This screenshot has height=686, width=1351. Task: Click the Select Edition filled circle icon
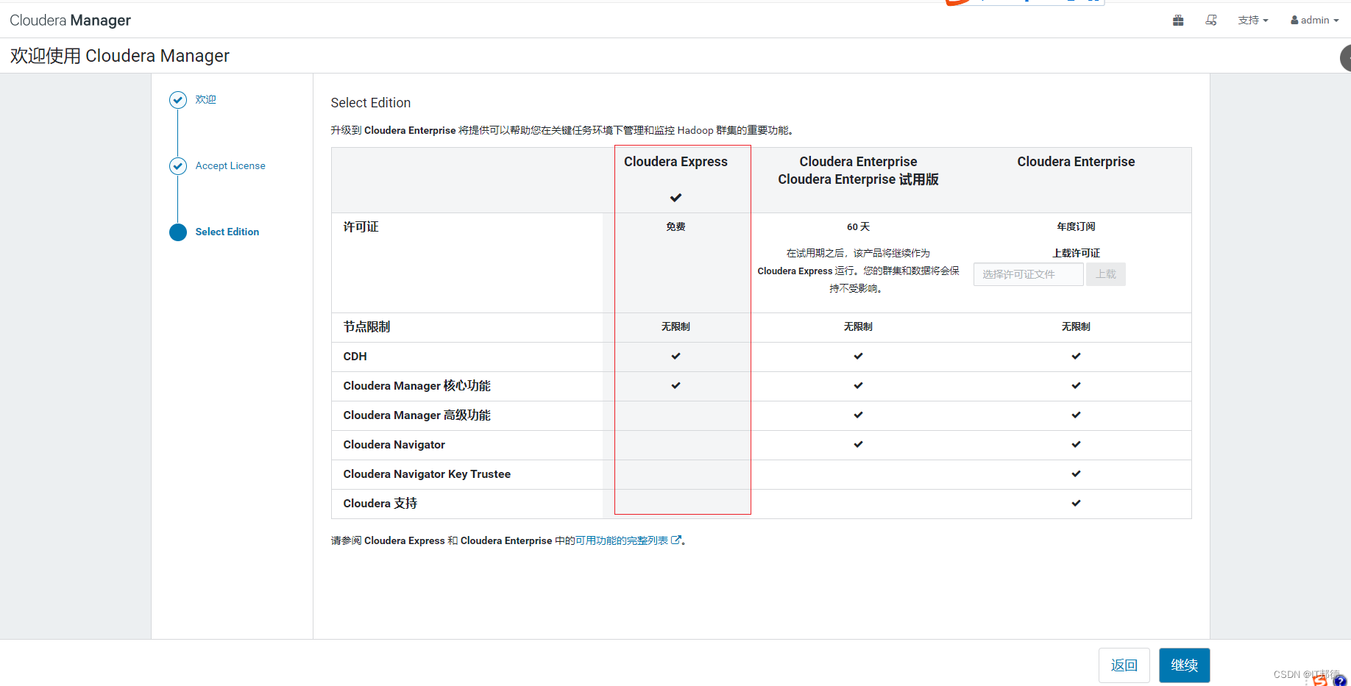[x=178, y=232]
